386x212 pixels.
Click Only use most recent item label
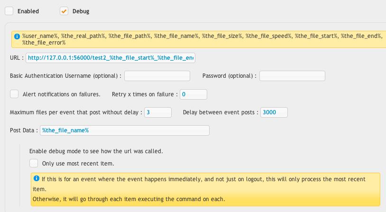pos(78,164)
